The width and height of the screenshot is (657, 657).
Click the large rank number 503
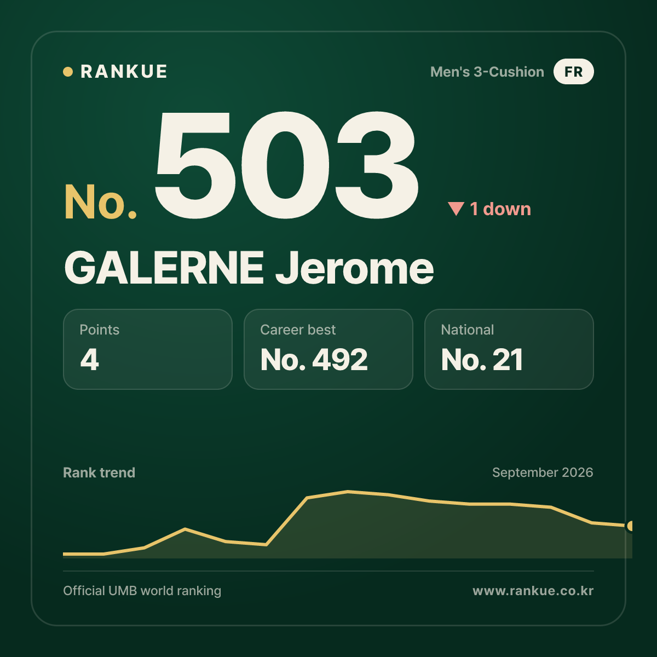click(286, 164)
